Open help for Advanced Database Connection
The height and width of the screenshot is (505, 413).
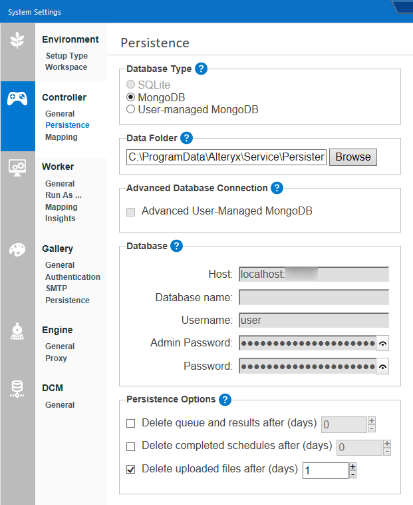pos(277,188)
